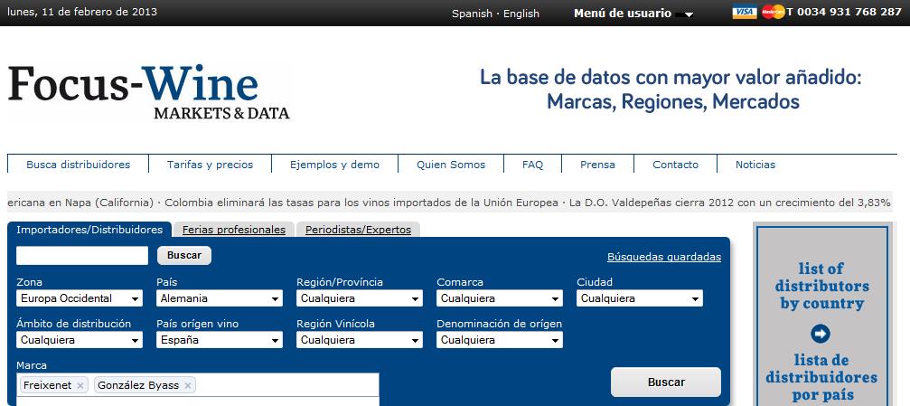Expand the Comarca dropdown
The width and height of the screenshot is (910, 406).
tap(500, 298)
